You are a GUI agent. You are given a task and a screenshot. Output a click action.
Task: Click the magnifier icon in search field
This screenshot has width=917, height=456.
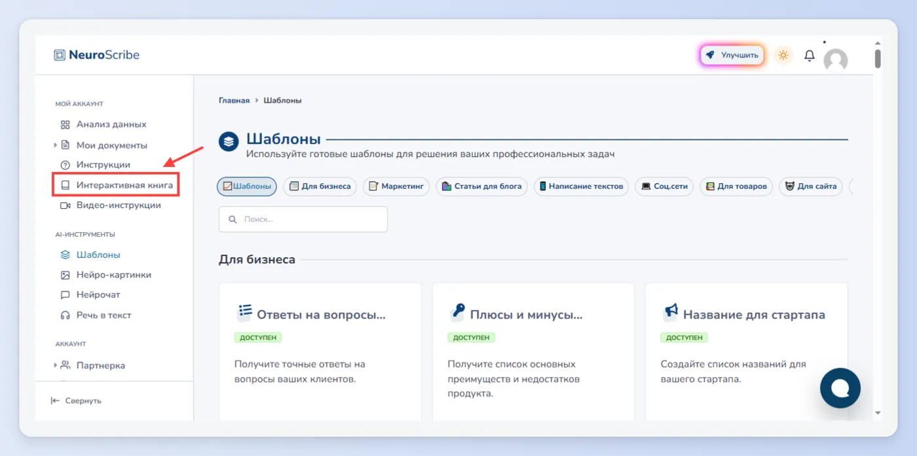(x=233, y=220)
